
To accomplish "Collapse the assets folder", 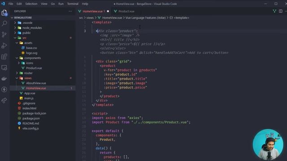I will point(28,43).
